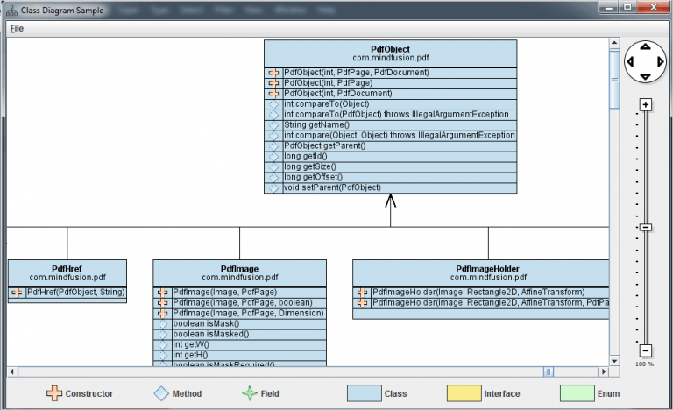Pan up with the navigation pad arrow
Viewport: 673px width, 410px height.
[645, 46]
